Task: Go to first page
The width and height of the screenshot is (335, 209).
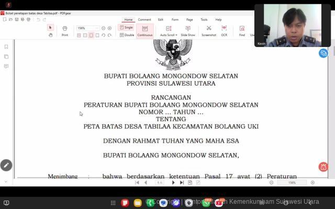Action: [137, 182]
